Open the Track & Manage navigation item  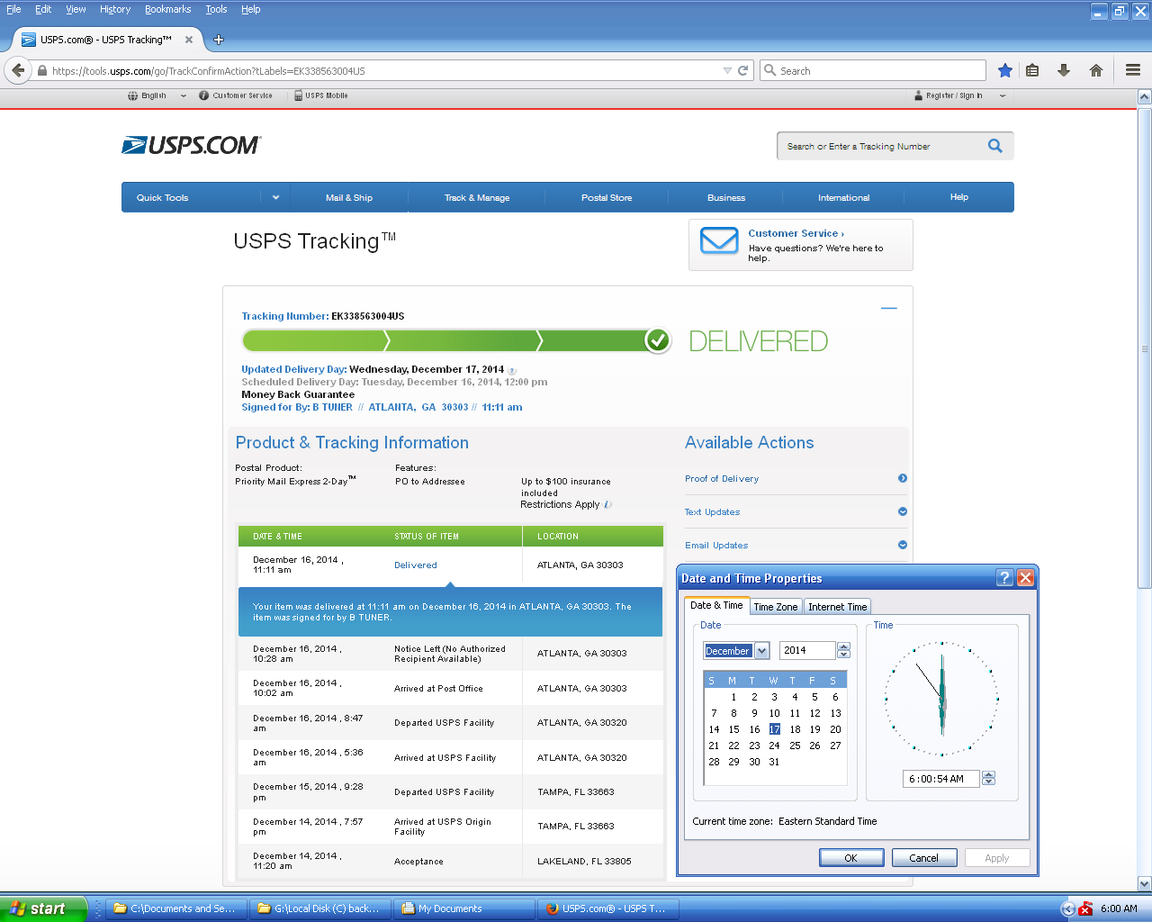[477, 197]
